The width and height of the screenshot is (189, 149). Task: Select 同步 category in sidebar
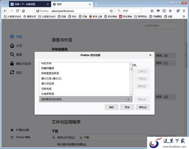pos(16,73)
